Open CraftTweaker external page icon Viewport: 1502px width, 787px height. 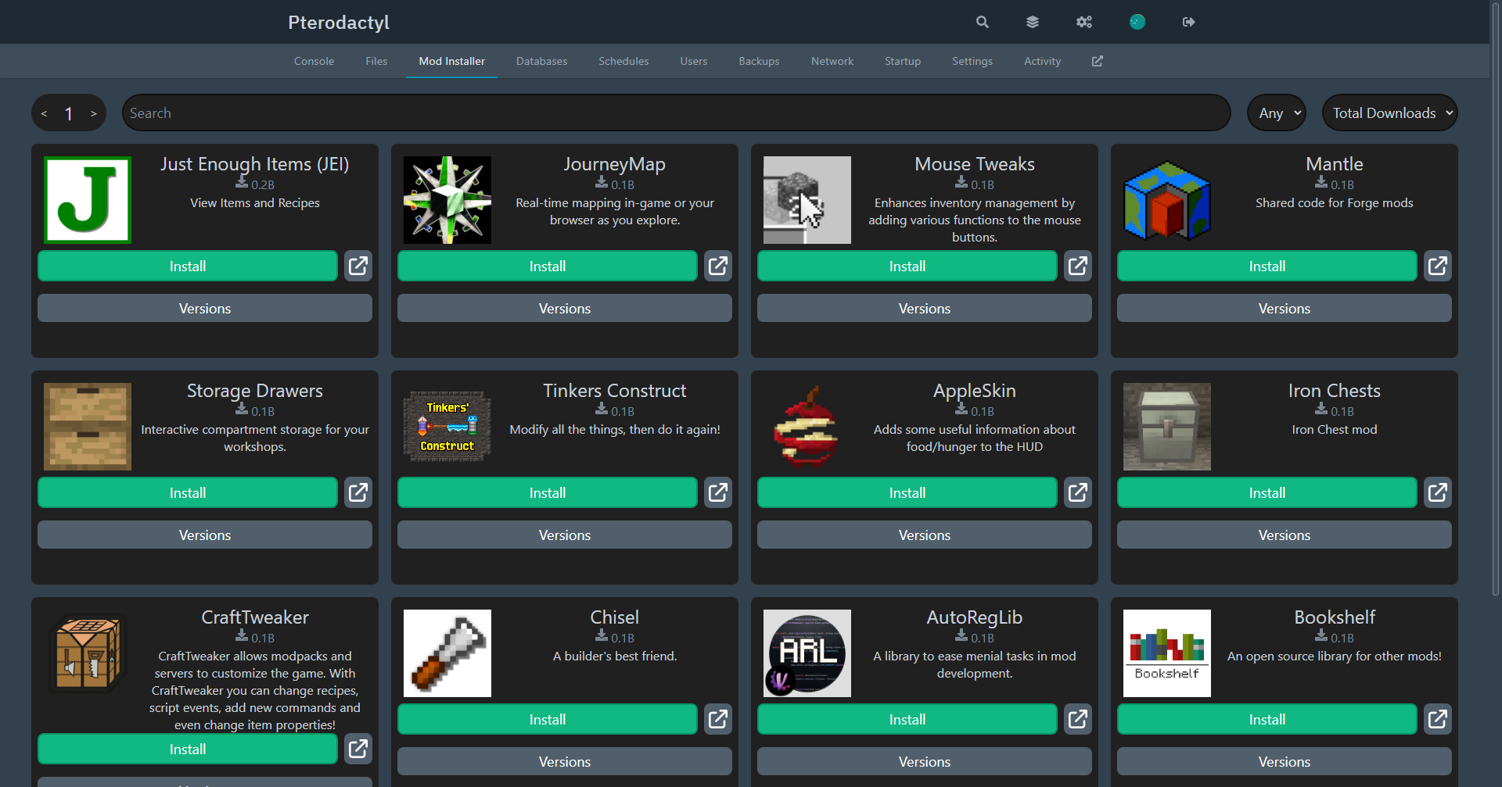point(358,749)
